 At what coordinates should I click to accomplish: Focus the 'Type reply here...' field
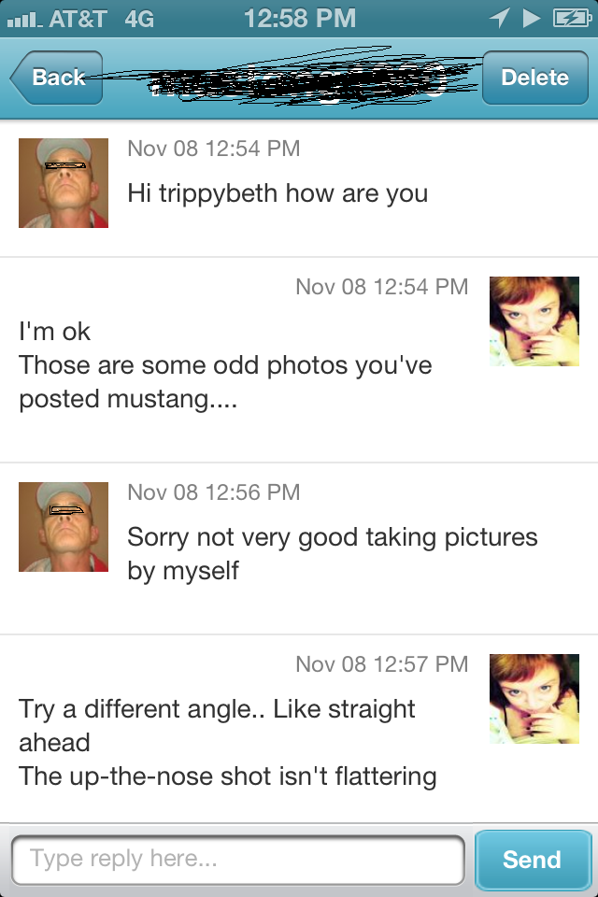click(238, 860)
